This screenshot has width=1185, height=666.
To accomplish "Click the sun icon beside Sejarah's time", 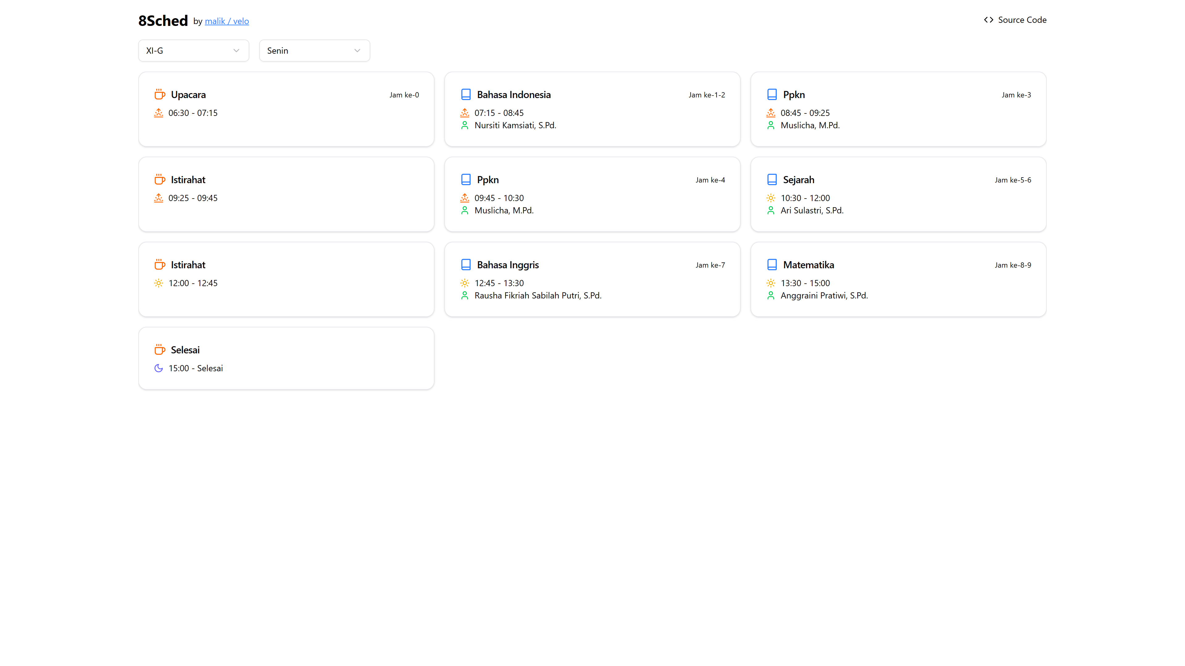I will [771, 198].
